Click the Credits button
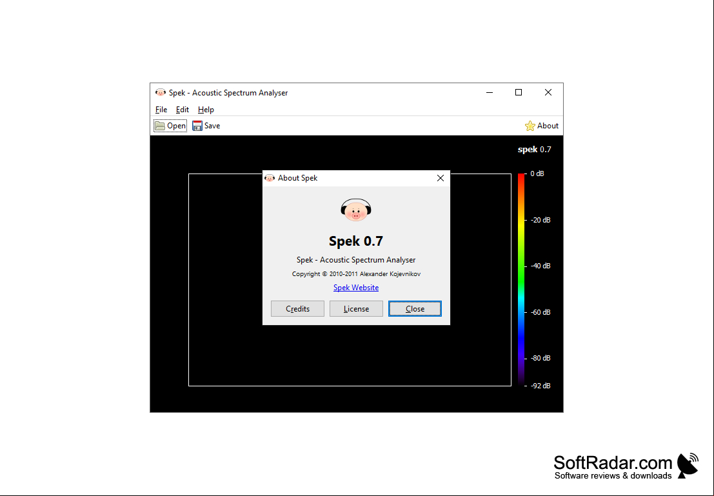This screenshot has height=496, width=714. tap(297, 309)
